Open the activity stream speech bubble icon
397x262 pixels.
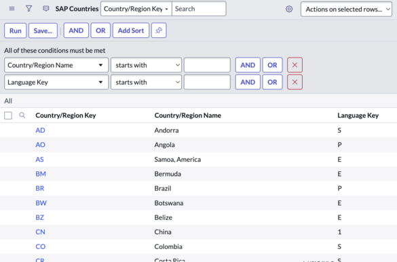click(46, 9)
